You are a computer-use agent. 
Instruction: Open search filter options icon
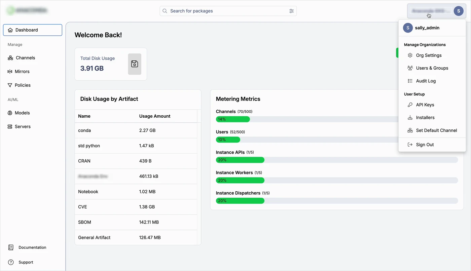[291, 11]
